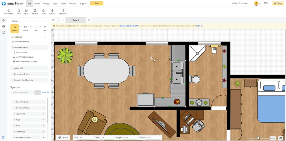The height and width of the screenshot is (141, 286).
Task: Remove the Appliances symbol category
Action: click(43, 114)
